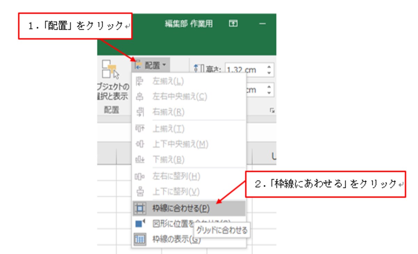Choose 上下に整列(V) menu entry
Image resolution: width=418 pixels, height=254 pixels.
189,192
